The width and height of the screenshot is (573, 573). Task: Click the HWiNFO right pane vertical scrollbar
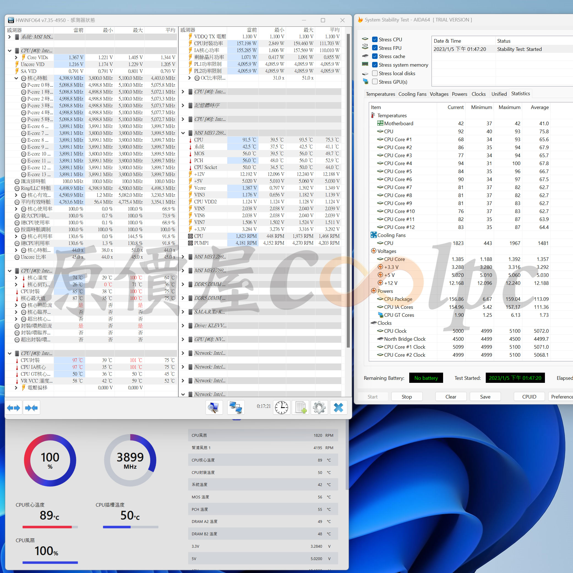(348, 190)
